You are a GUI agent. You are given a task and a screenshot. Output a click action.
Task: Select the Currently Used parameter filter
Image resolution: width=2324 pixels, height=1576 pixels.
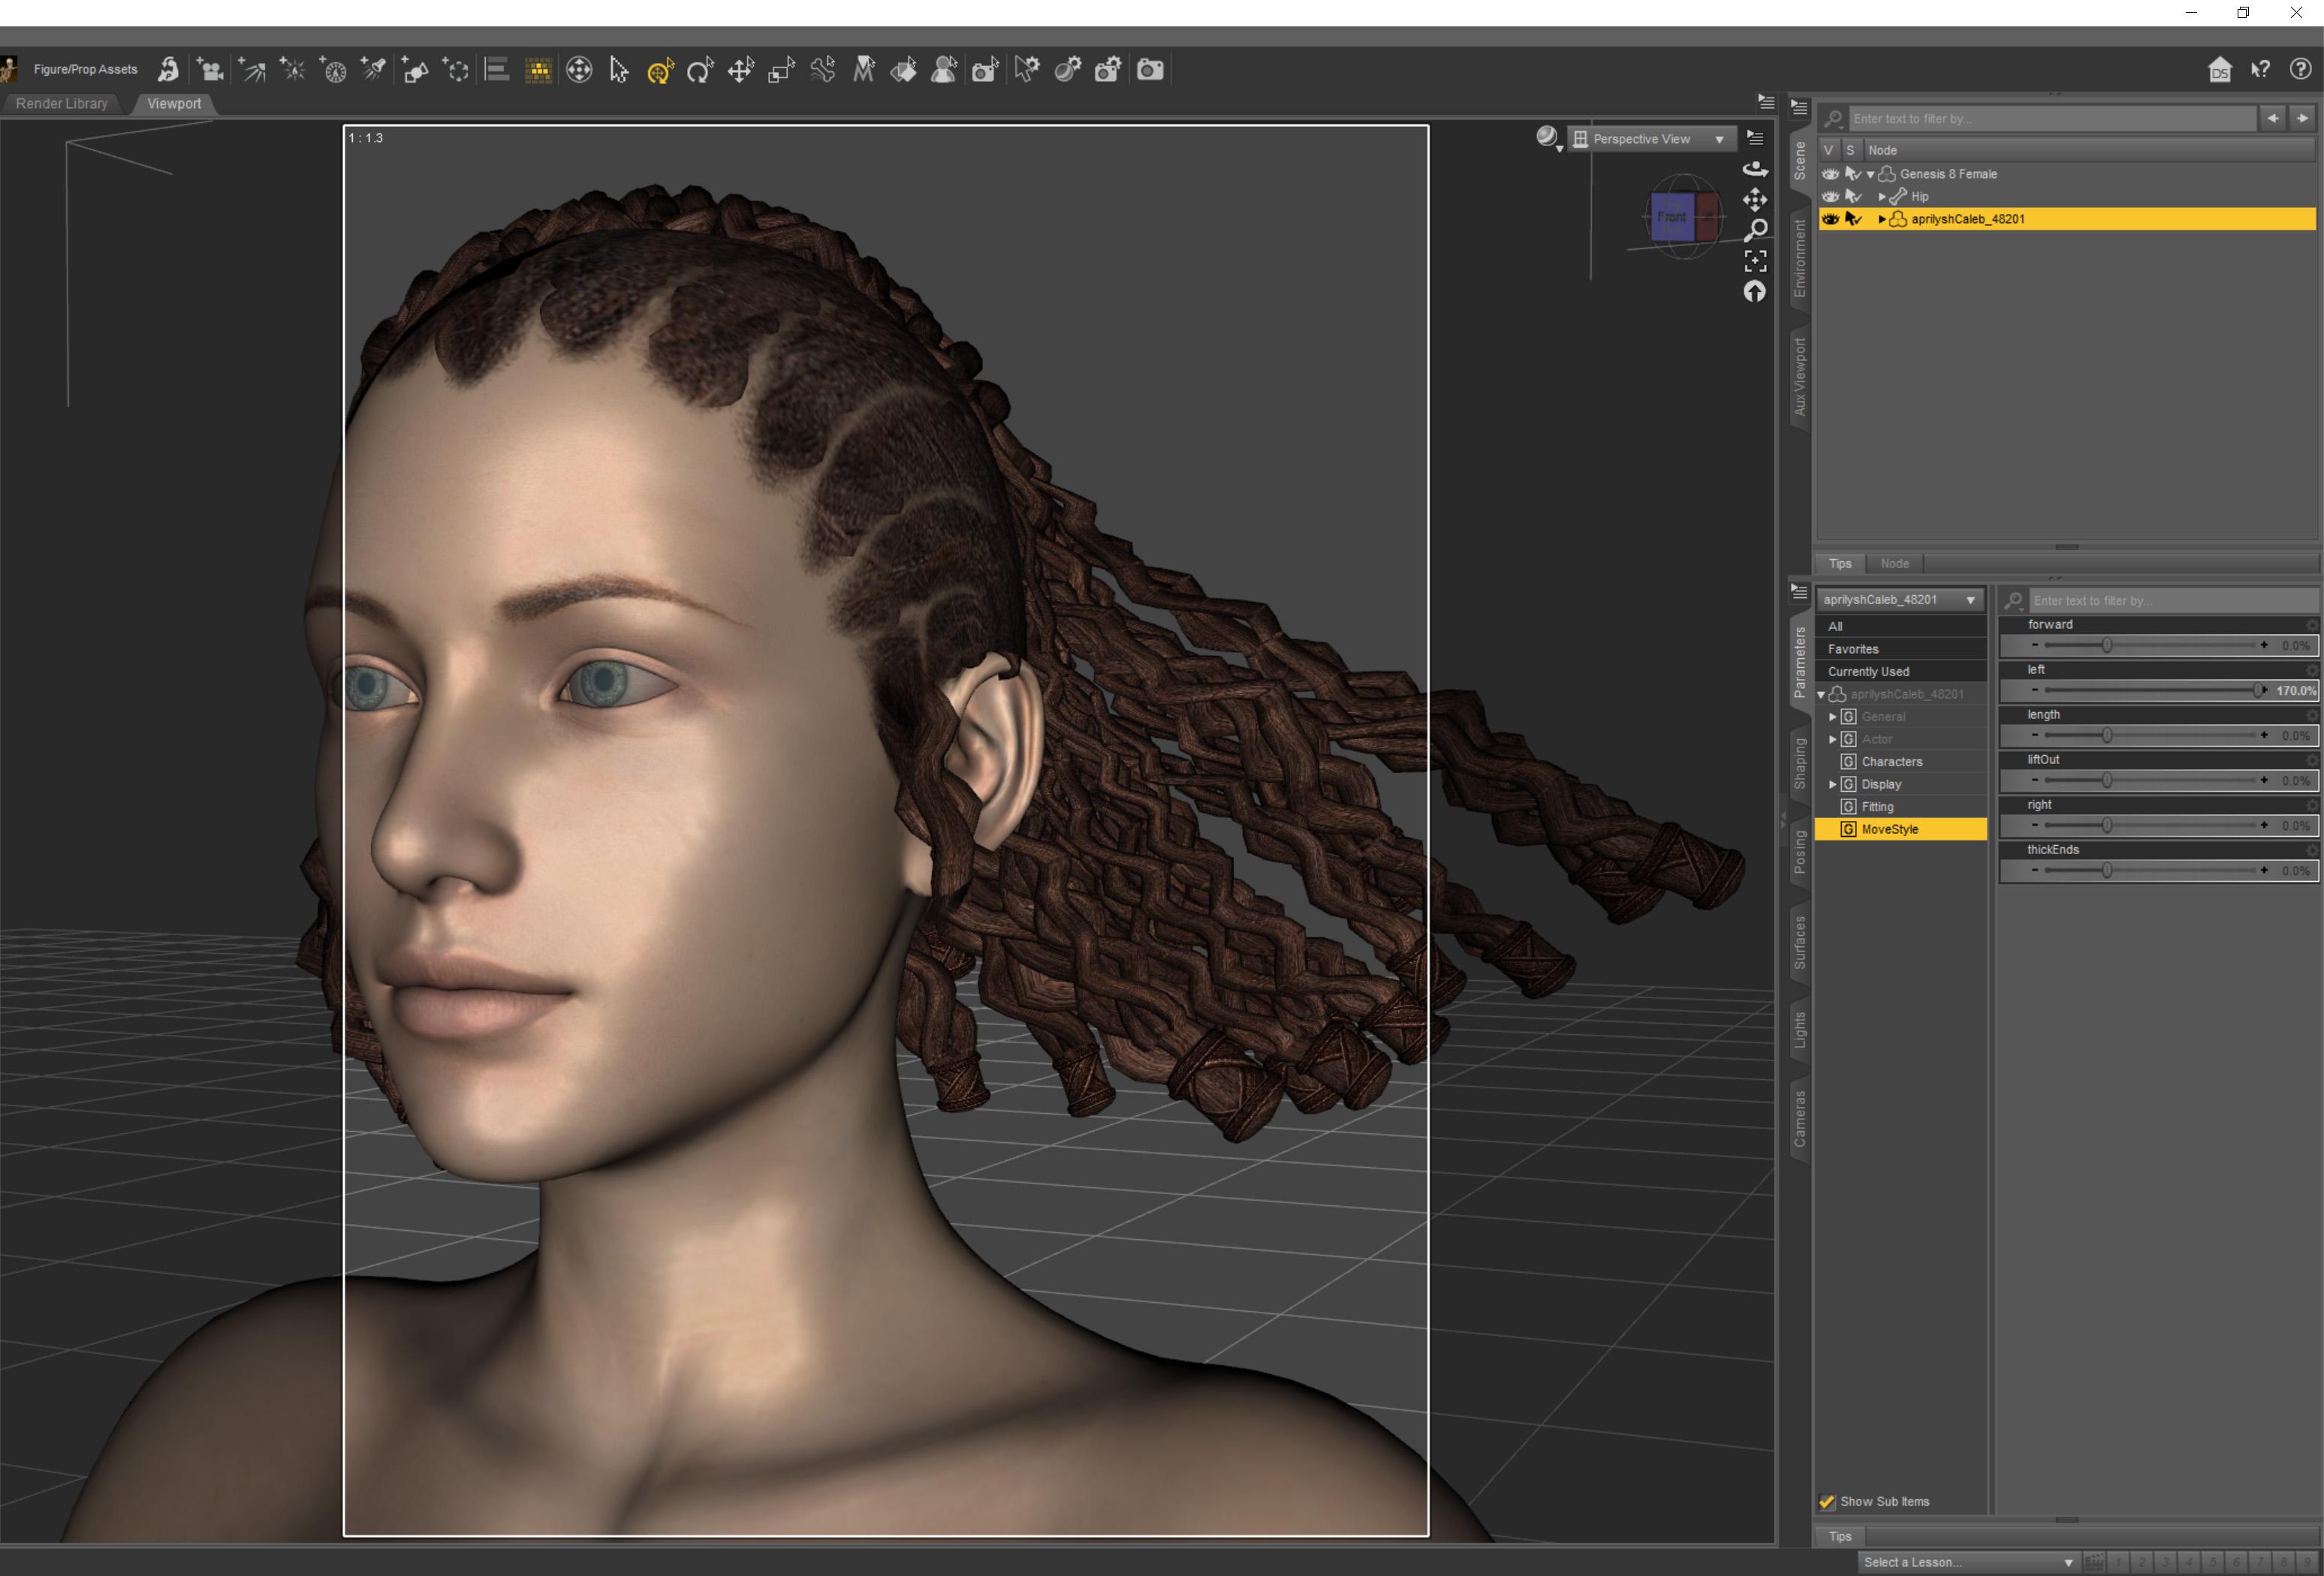click(x=1868, y=672)
